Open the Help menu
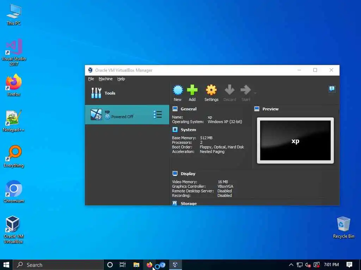 tap(121, 79)
